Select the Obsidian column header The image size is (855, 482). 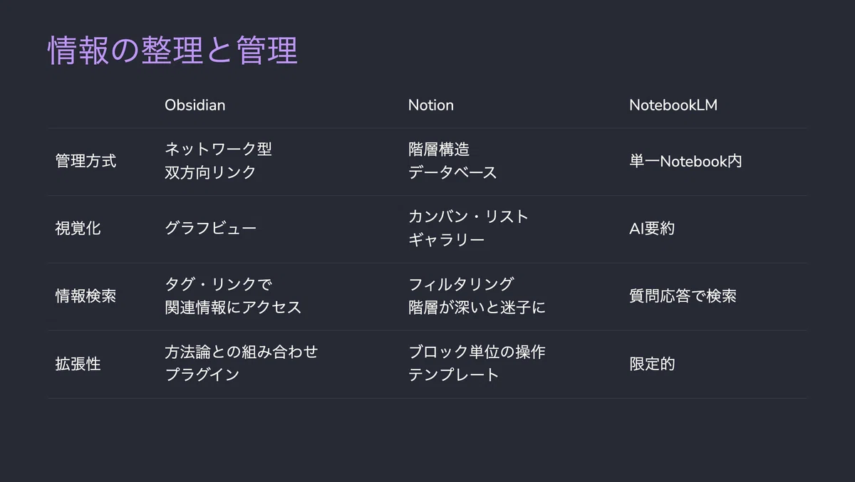pyautogui.click(x=195, y=105)
